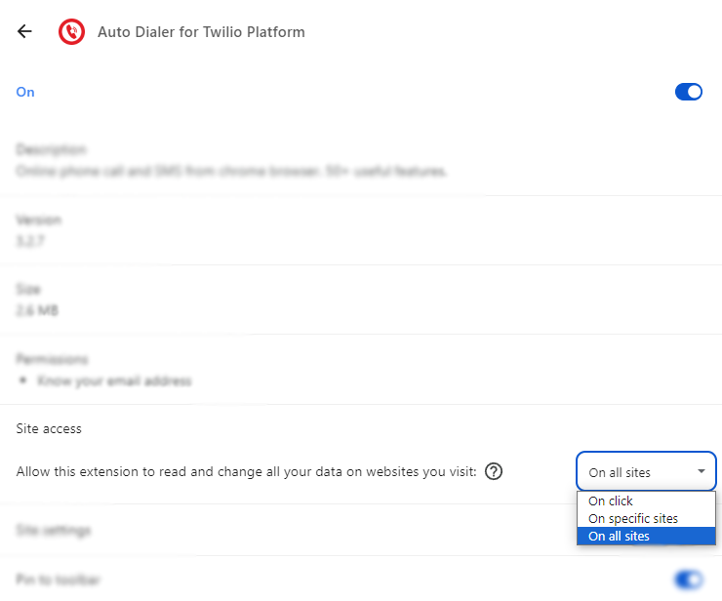Viewport: 722px width, 601px height.
Task: Click the 'Site access' section heading
Action: pyautogui.click(x=49, y=428)
